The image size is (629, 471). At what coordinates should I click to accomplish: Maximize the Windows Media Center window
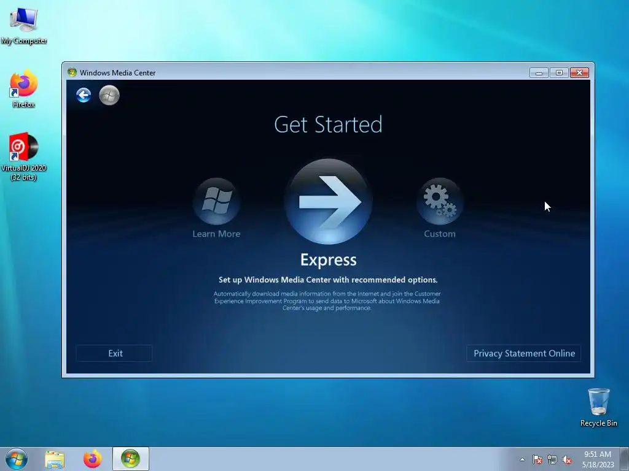click(x=559, y=73)
